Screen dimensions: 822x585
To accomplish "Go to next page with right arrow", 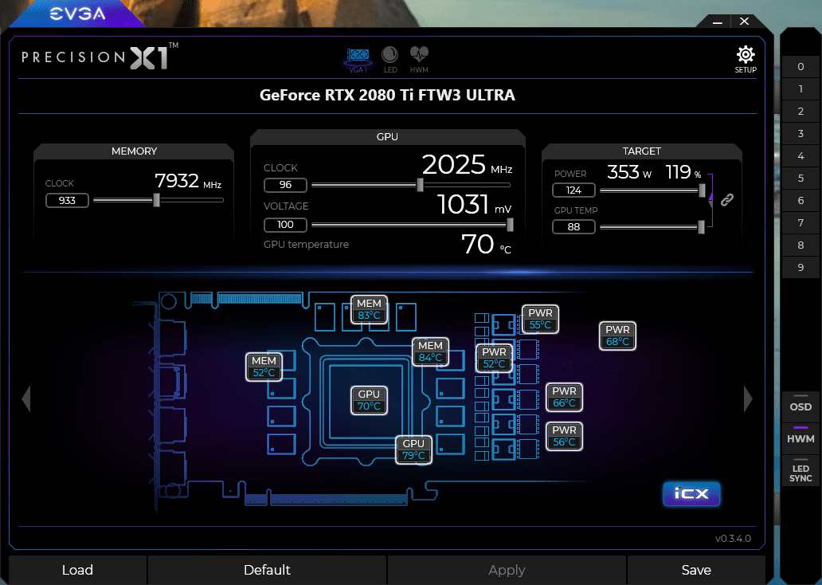I will click(748, 399).
